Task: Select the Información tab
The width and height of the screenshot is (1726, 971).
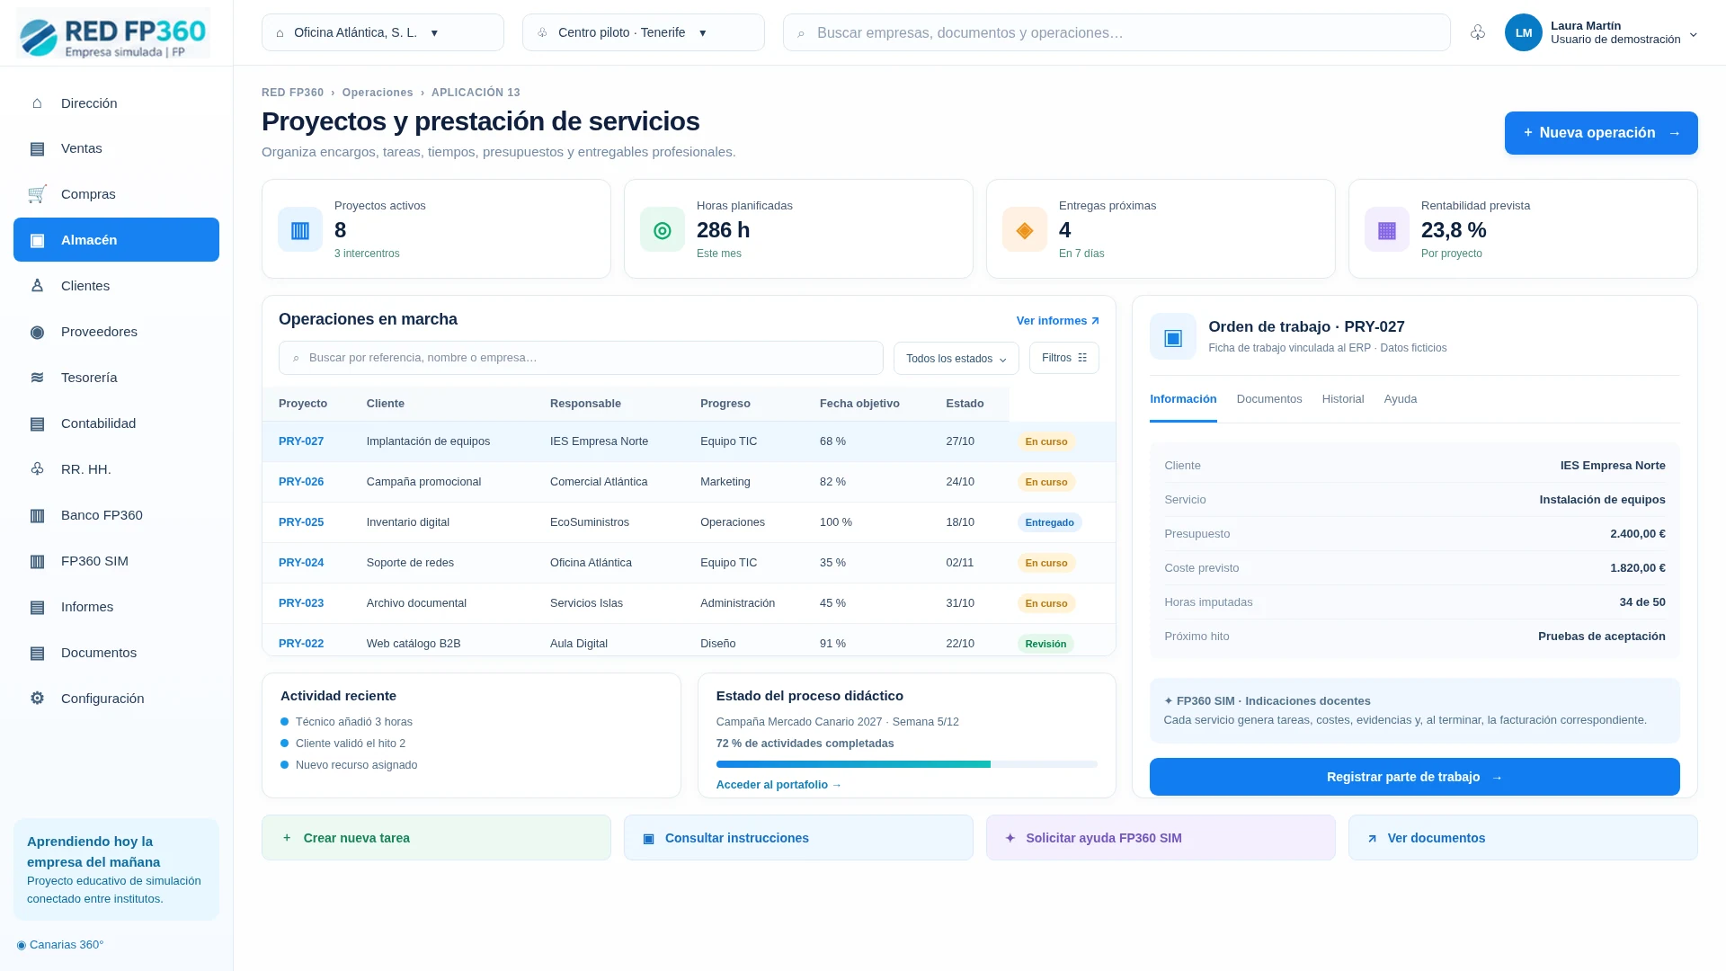Action: point(1183,399)
